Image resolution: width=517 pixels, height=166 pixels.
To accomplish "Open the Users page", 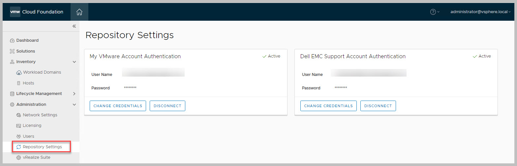I will tap(28, 136).
